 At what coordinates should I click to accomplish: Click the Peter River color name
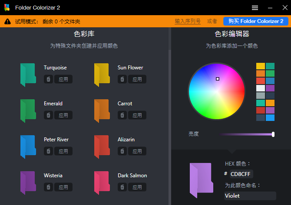click(x=56, y=140)
